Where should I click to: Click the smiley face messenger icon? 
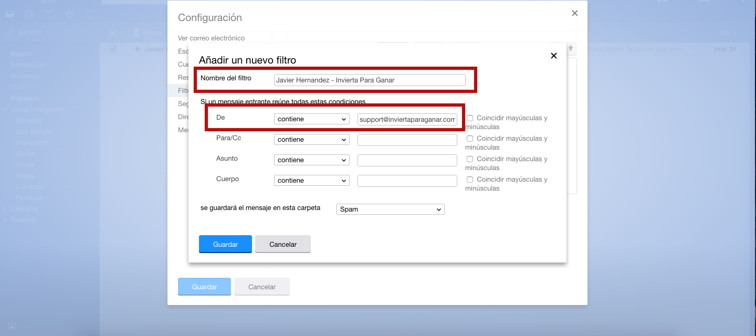[69, 14]
